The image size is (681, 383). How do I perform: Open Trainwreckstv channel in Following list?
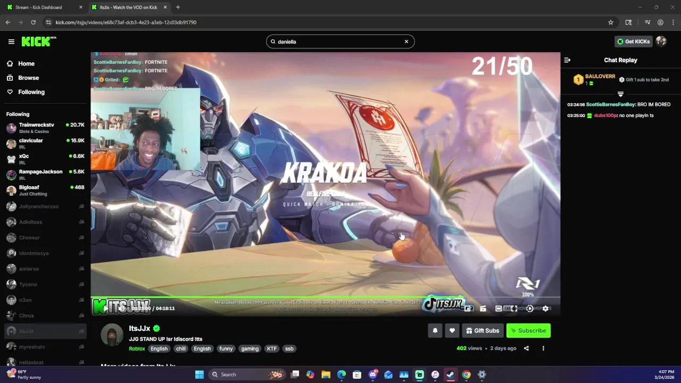click(45, 128)
